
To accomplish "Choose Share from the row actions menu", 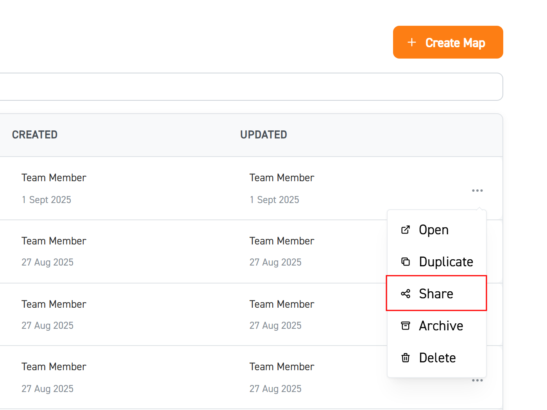I will [x=436, y=294].
